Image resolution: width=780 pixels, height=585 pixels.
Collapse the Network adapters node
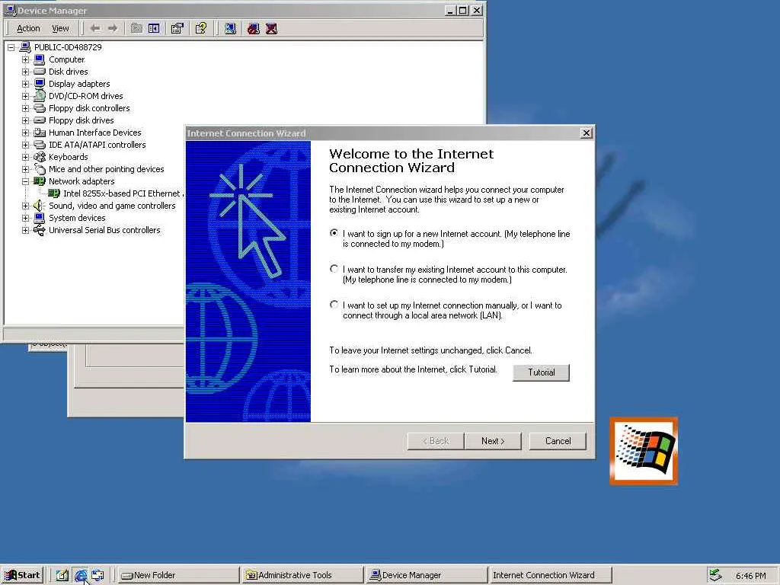point(25,181)
